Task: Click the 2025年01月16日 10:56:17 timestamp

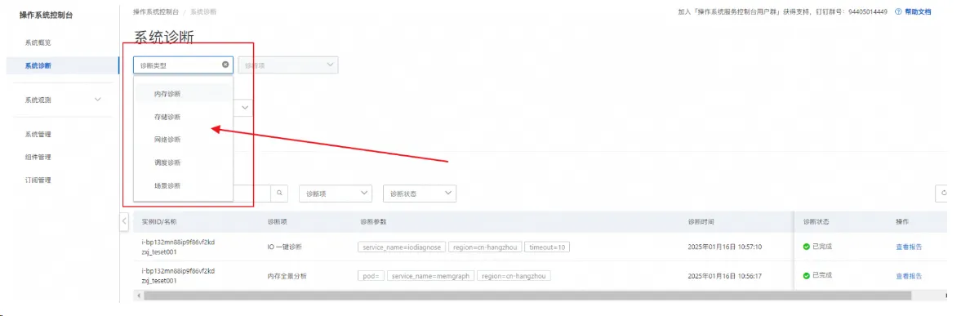Action: click(x=724, y=276)
